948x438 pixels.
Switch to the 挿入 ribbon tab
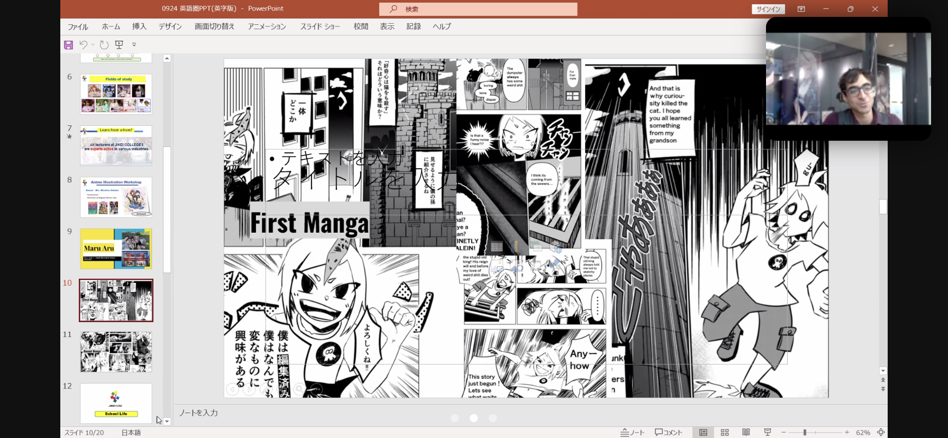click(139, 26)
